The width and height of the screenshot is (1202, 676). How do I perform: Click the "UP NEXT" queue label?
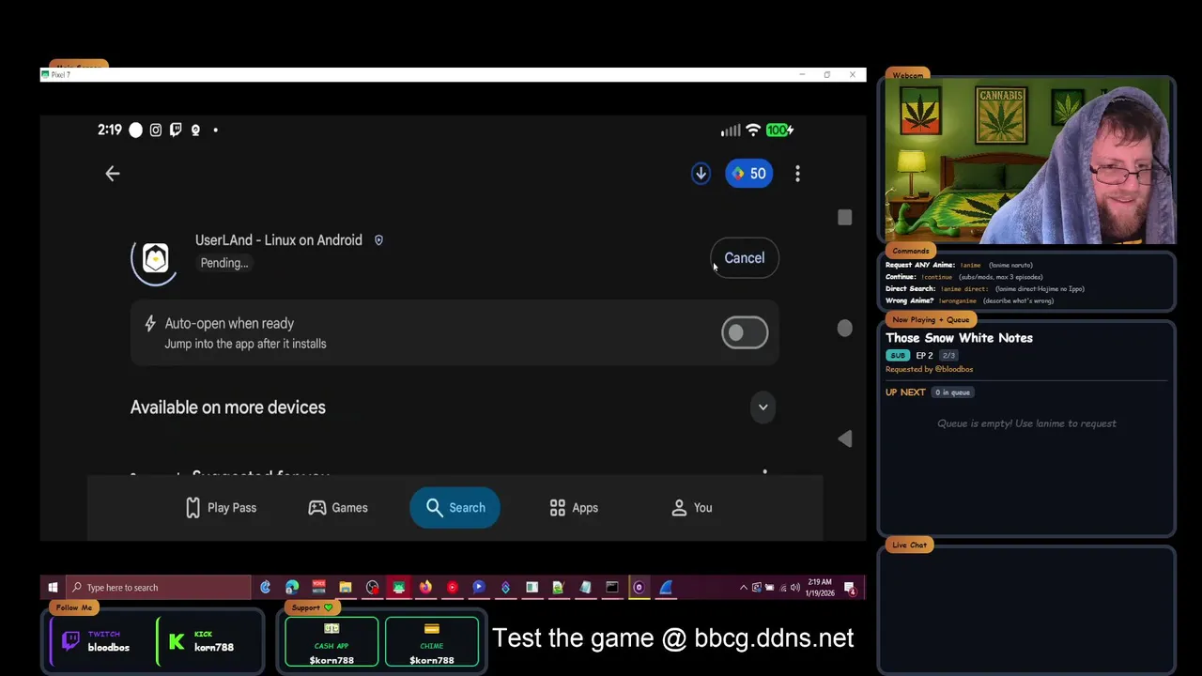coord(905,392)
